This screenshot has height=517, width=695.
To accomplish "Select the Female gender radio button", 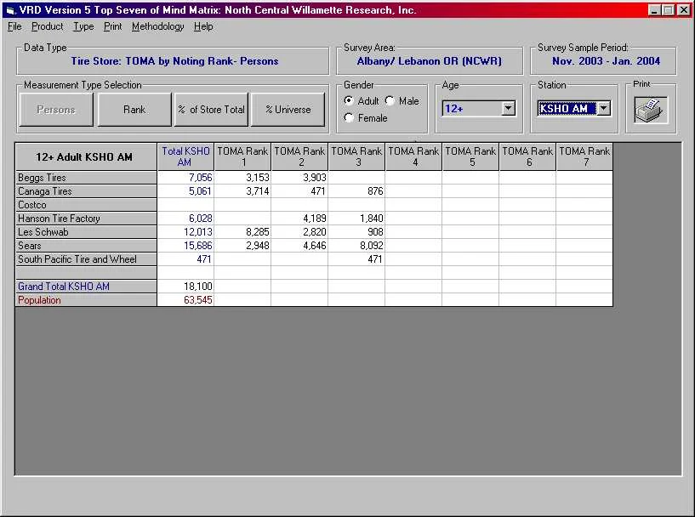I will (349, 118).
